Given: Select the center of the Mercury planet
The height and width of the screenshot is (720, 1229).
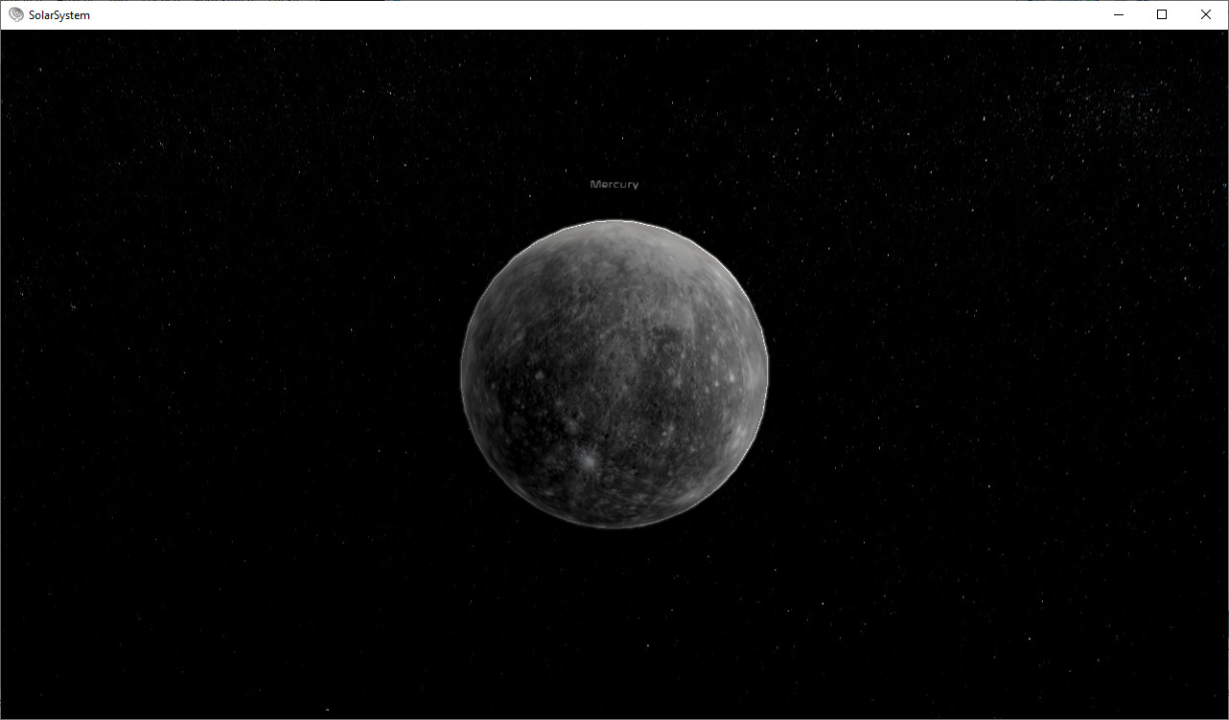Looking at the screenshot, I should (x=614, y=373).
